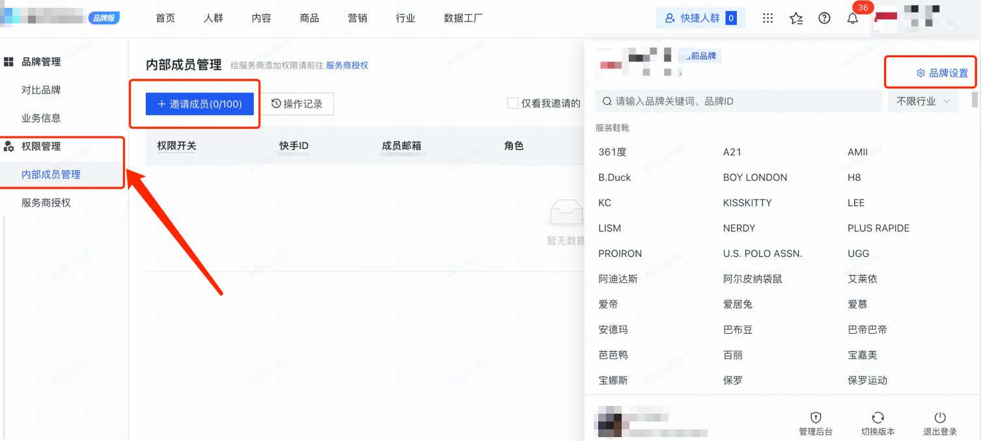
Task: Click the 品牌设置 gear link
Action: click(942, 73)
